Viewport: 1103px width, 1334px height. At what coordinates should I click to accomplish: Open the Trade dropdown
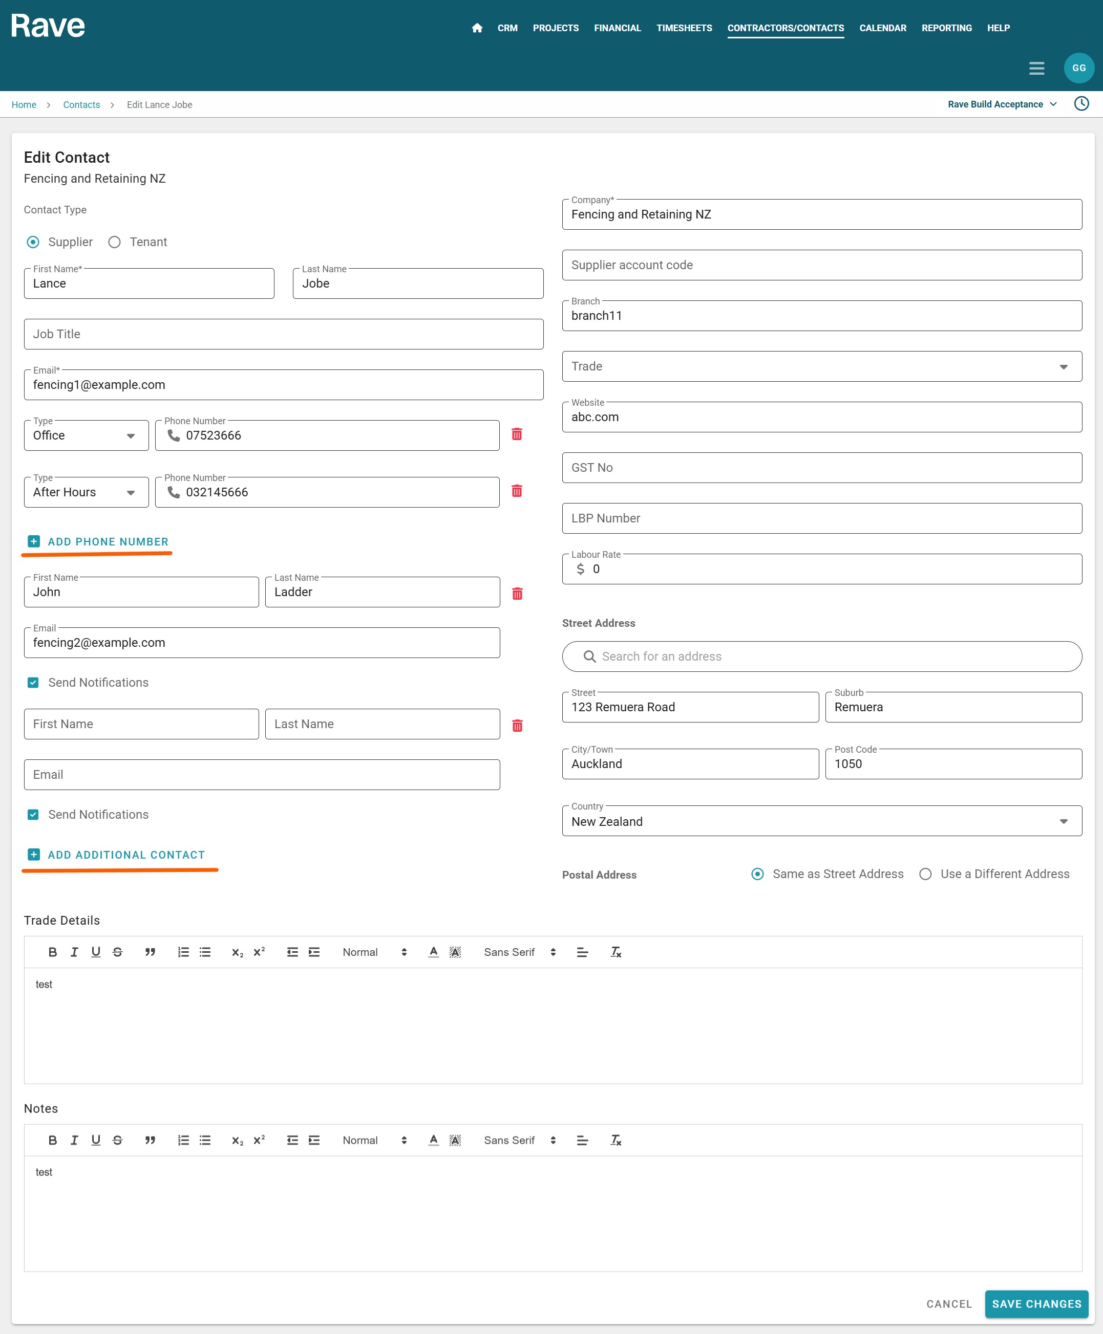click(821, 366)
